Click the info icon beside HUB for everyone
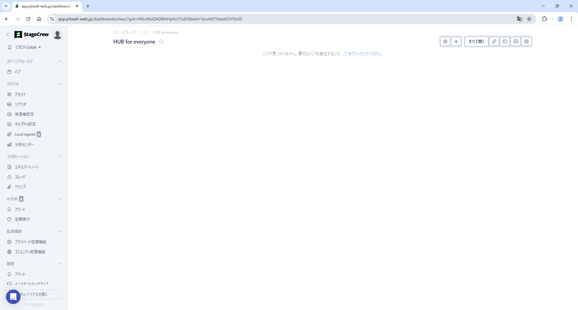The width and height of the screenshot is (578, 310). pos(161,42)
